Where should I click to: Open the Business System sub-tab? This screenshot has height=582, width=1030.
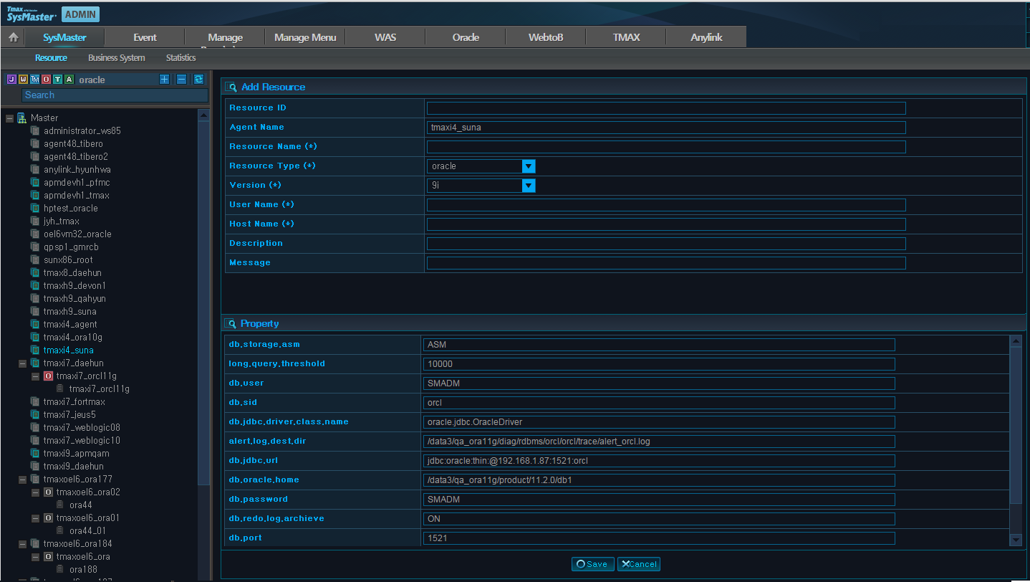click(x=116, y=58)
